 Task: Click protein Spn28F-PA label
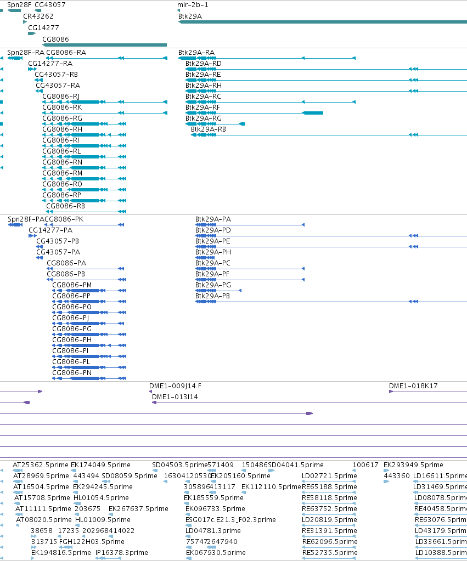pos(26,219)
